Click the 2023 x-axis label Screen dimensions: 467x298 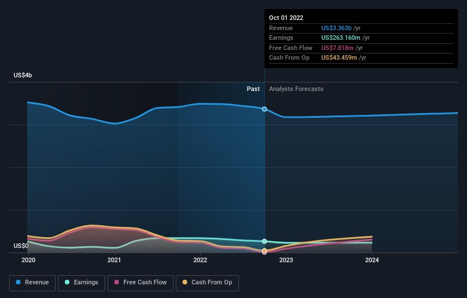286,260
